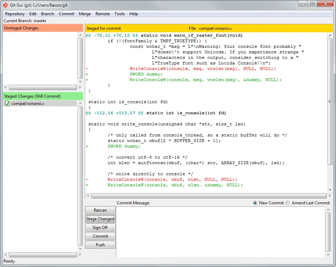This screenshot has width=336, height=267.
Task: Click inside the Commit Message text area
Action: click(220, 231)
